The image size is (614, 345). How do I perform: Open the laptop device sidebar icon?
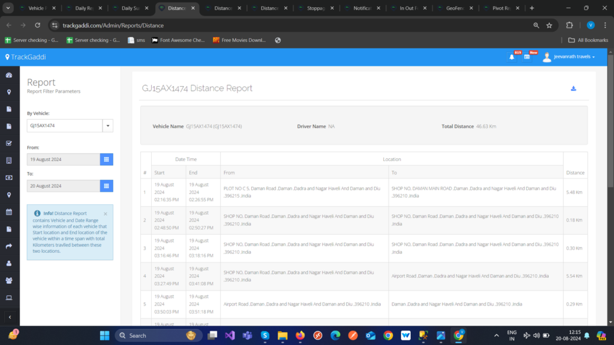click(x=9, y=298)
